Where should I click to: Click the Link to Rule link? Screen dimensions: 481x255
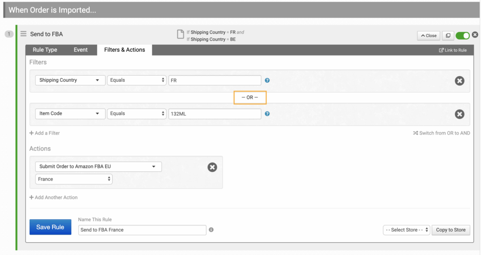point(453,50)
